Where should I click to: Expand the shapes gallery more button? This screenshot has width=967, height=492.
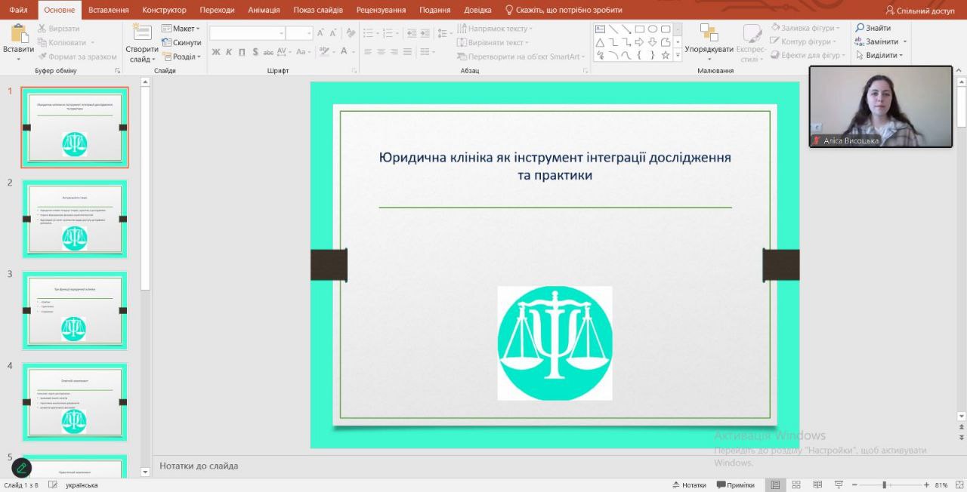tap(678, 55)
